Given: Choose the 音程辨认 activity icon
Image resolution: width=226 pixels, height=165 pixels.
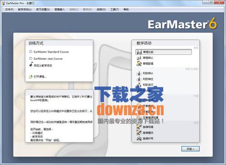Looking at the screenshot, I should pyautogui.click(x=139, y=58).
